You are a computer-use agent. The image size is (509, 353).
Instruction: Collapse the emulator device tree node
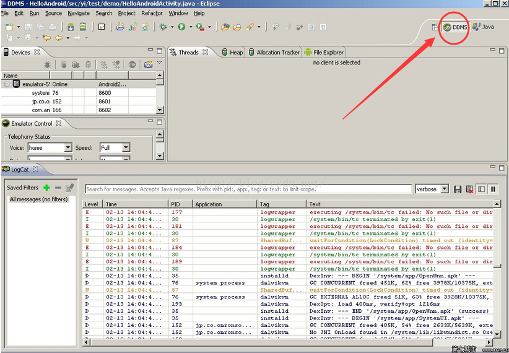coord(7,84)
